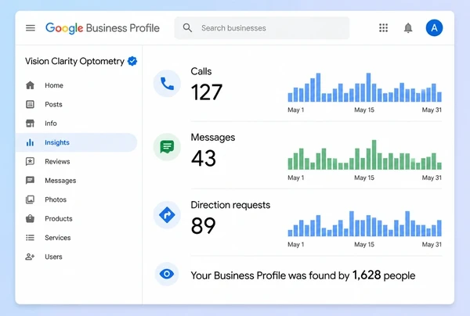Open Products in the sidebar
470x316 pixels.
pos(77,219)
